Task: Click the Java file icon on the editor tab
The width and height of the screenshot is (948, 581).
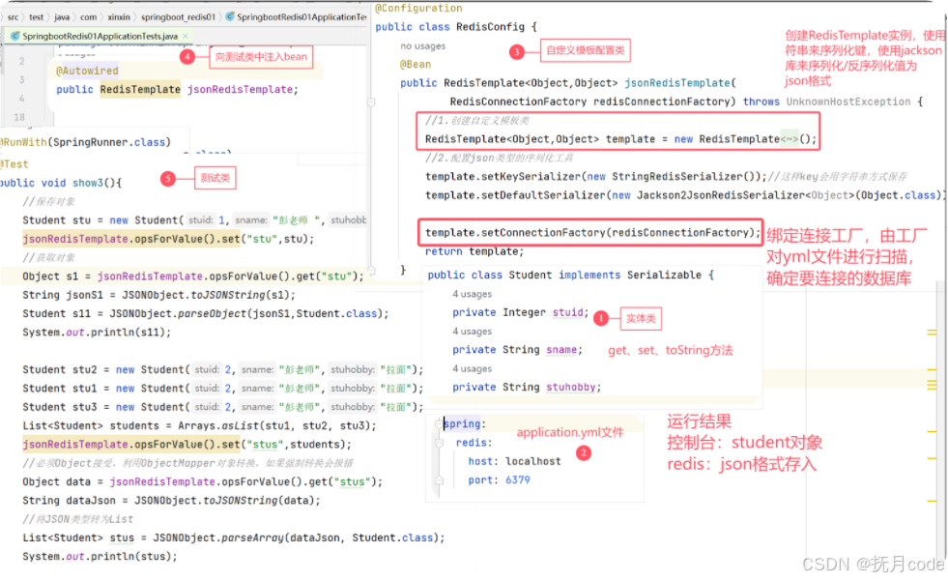Action: (x=15, y=37)
